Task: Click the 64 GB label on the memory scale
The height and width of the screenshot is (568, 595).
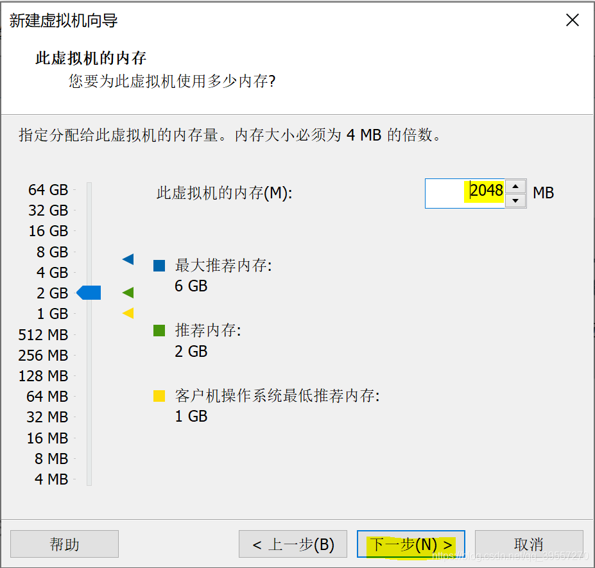Action: 48,189
